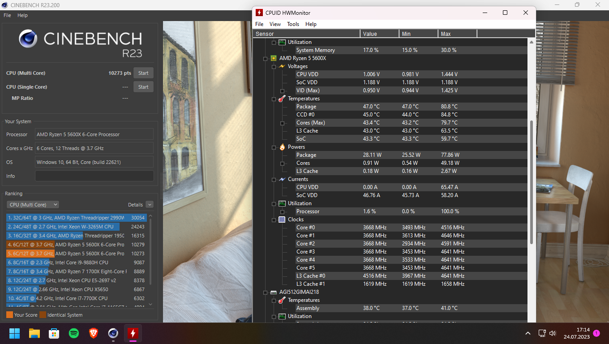This screenshot has height=344, width=609.
Task: Click the Powers flame icon
Action: [282, 147]
